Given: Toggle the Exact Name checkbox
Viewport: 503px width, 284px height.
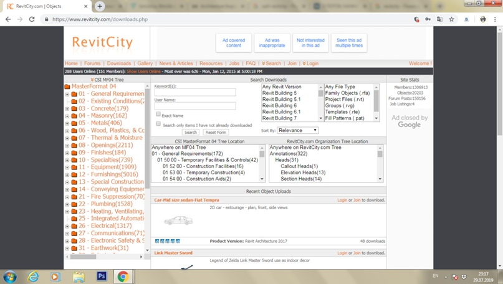Looking at the screenshot, I should 158,114.
